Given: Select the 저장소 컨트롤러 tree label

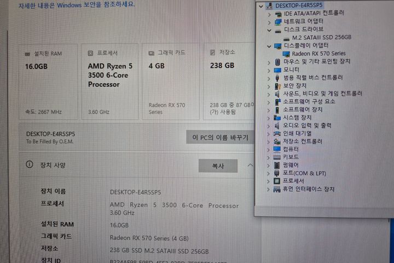Looking at the screenshot, I should click(303, 141).
